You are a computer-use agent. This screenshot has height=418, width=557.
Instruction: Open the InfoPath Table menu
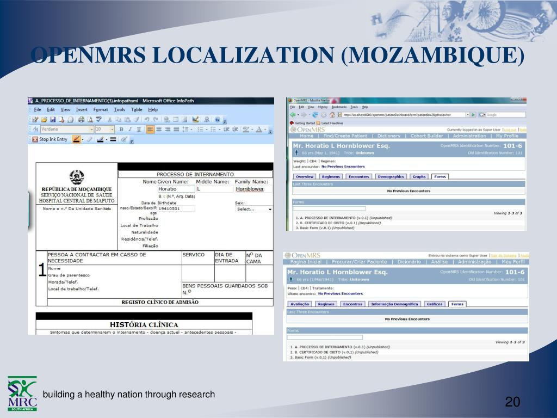coord(137,110)
